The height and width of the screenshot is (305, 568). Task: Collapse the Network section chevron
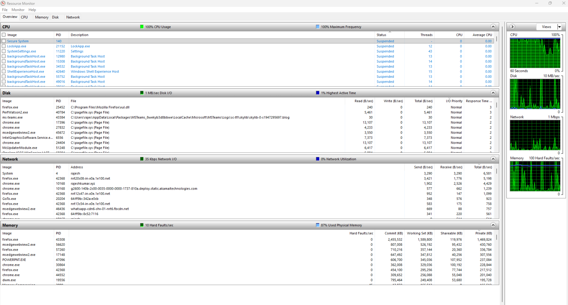pos(493,159)
